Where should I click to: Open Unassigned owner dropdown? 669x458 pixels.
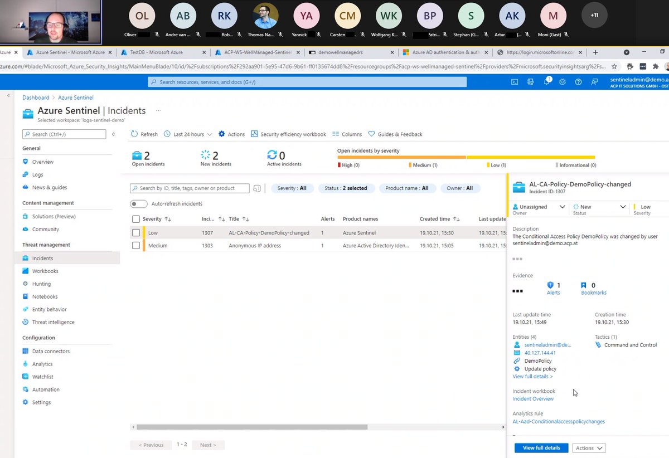[539, 207]
